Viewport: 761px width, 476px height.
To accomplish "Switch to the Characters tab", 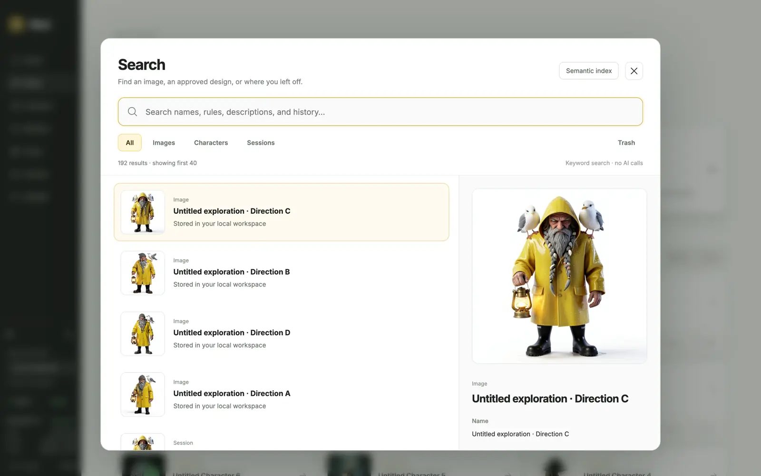I will (x=211, y=143).
